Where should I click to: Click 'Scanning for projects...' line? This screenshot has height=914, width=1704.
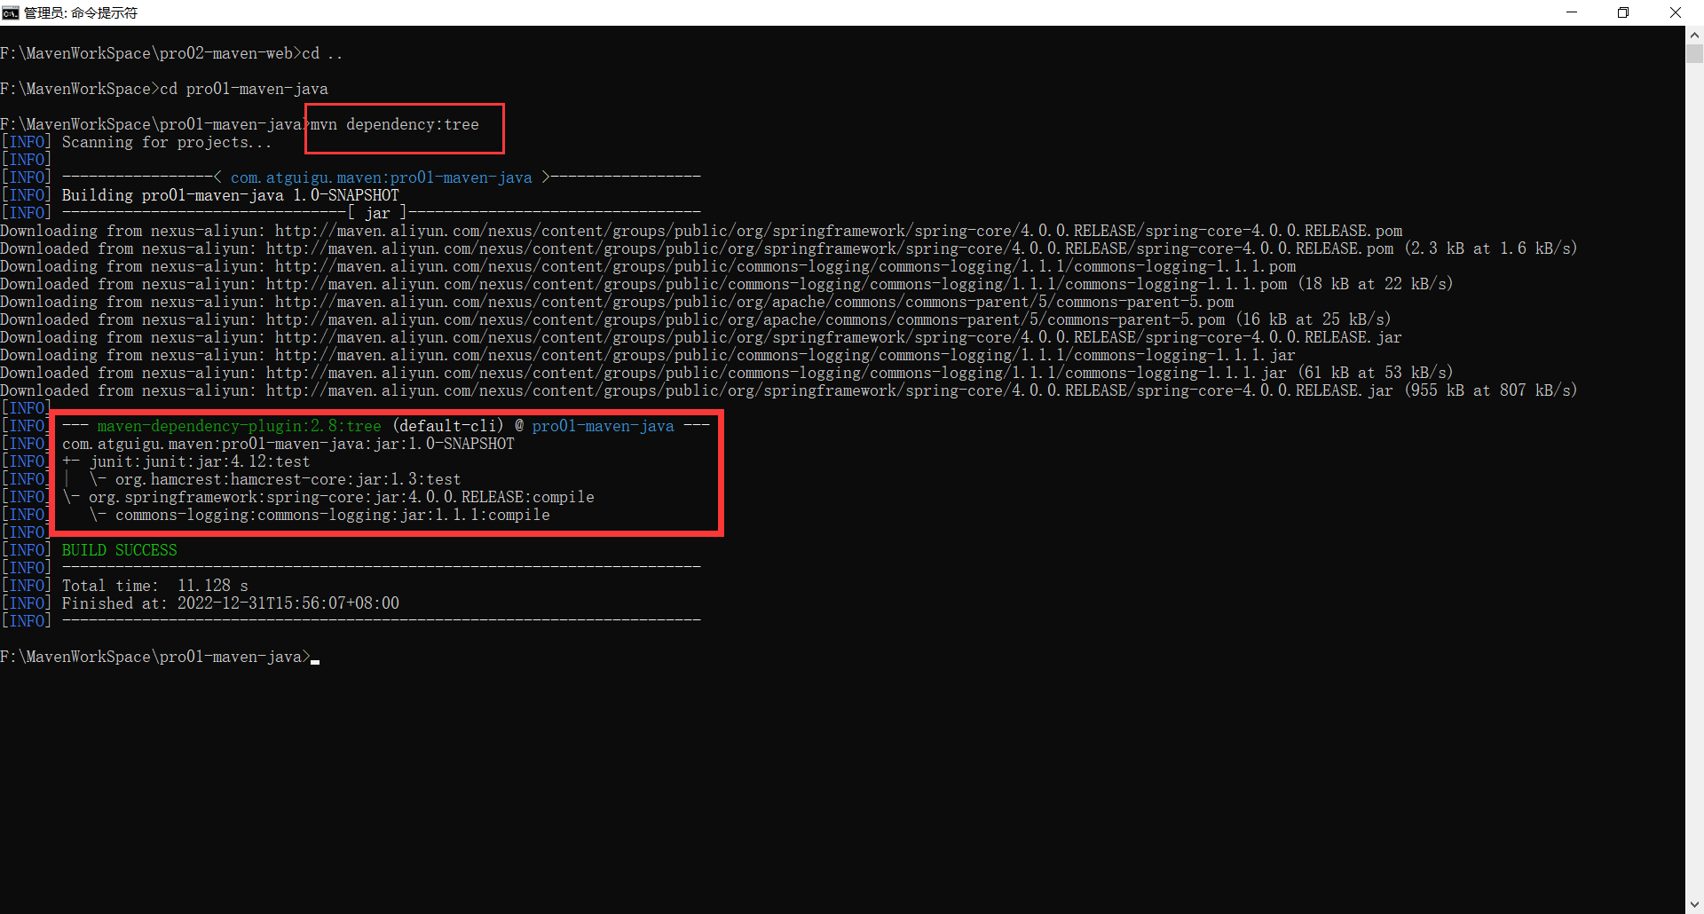click(167, 142)
